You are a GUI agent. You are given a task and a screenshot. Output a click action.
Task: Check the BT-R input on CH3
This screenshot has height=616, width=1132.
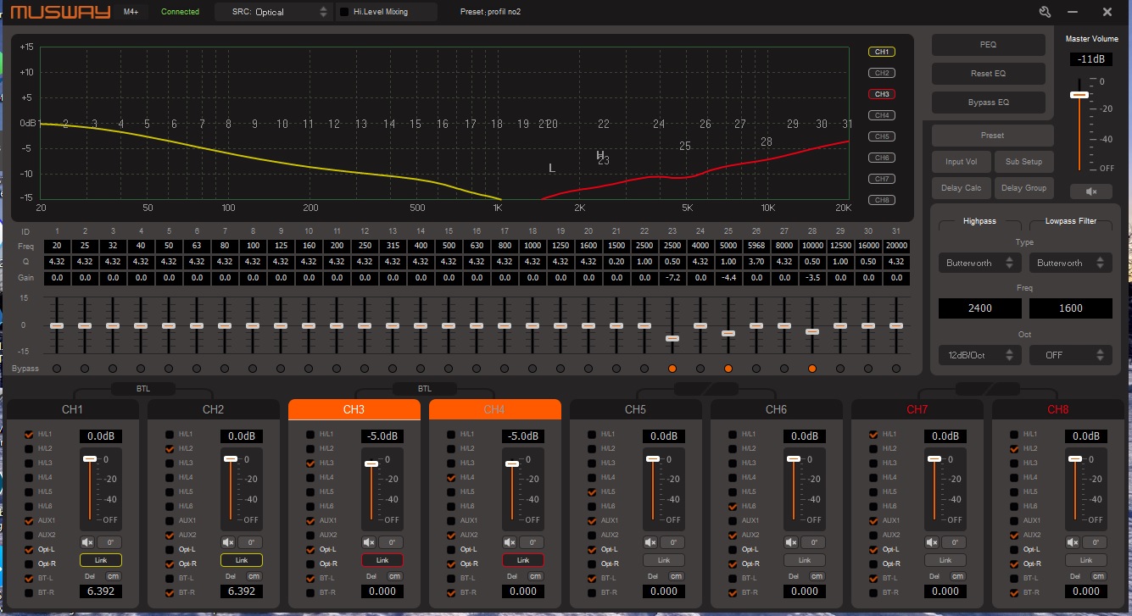[x=311, y=593]
